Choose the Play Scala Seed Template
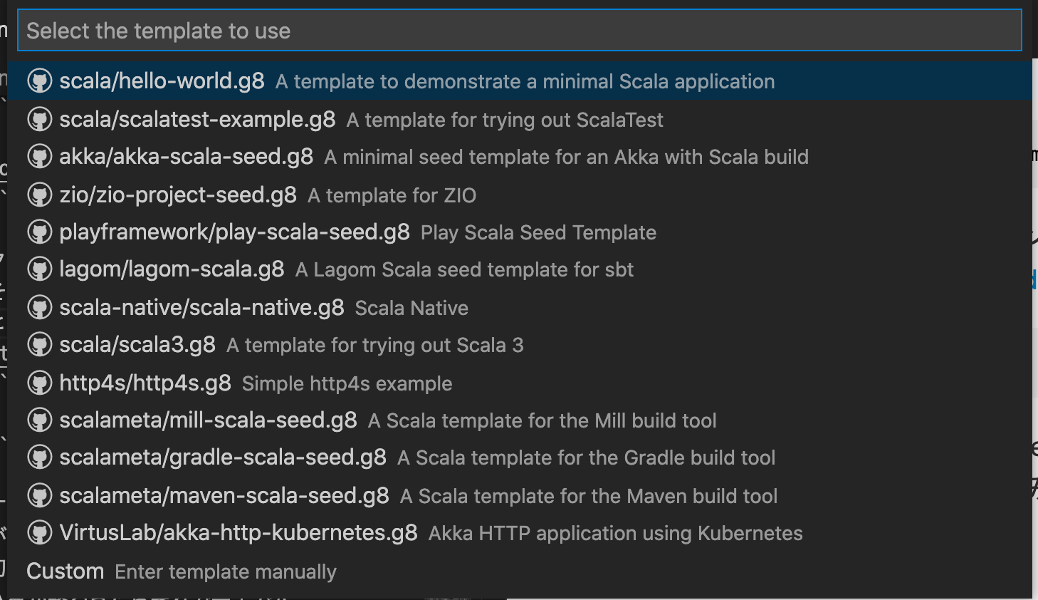Viewport: 1038px width, 600px height. [x=234, y=232]
